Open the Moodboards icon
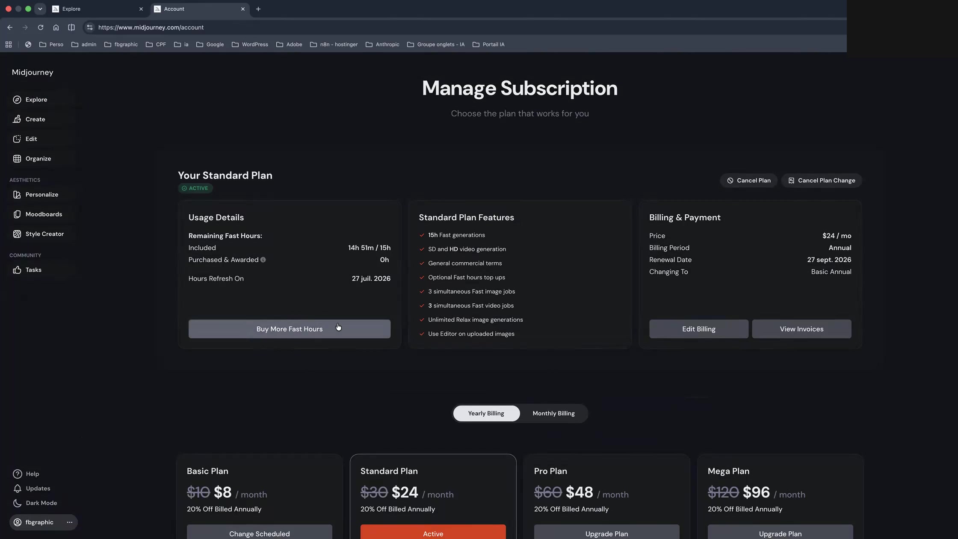Viewport: 958px width, 539px height. 17,214
